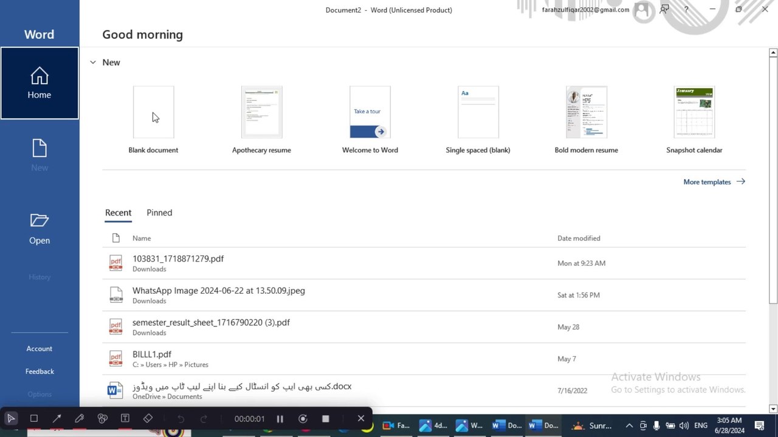
Task: Switch to the active Word taskbar button
Action: (x=543, y=425)
